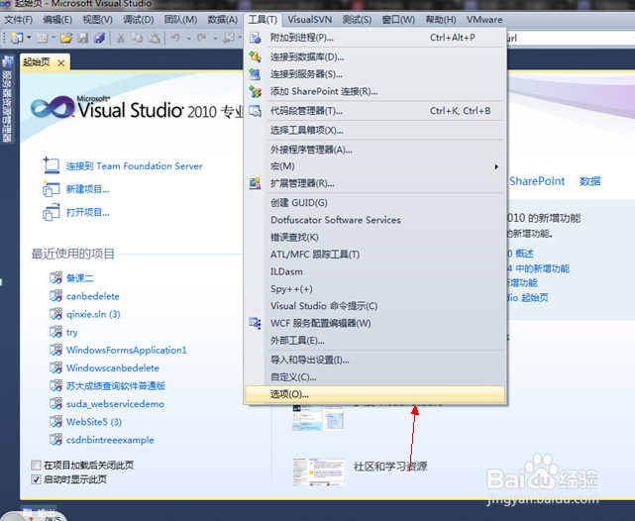635x521 pixels.
Task: Click the 附加到进程 menu item icon
Action: [x=256, y=38]
